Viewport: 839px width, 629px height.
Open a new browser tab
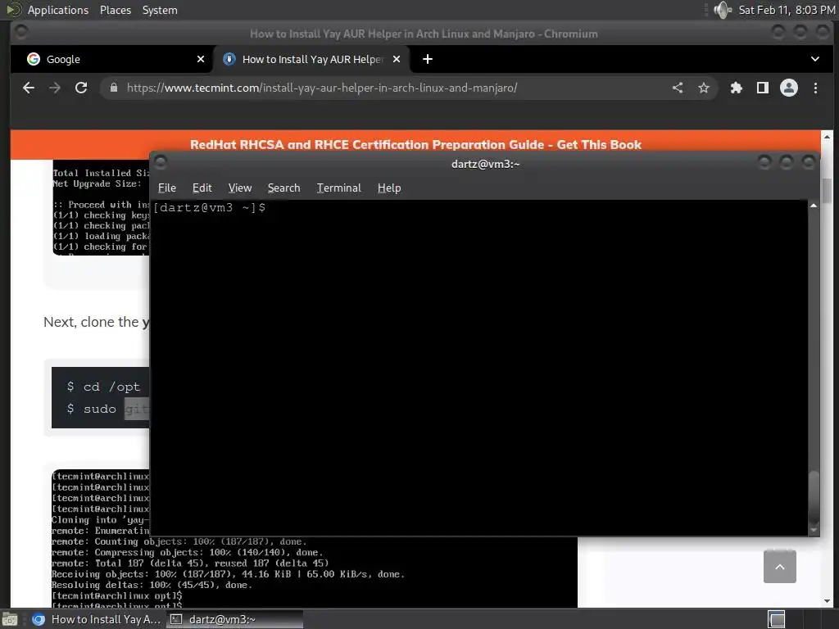(x=428, y=59)
